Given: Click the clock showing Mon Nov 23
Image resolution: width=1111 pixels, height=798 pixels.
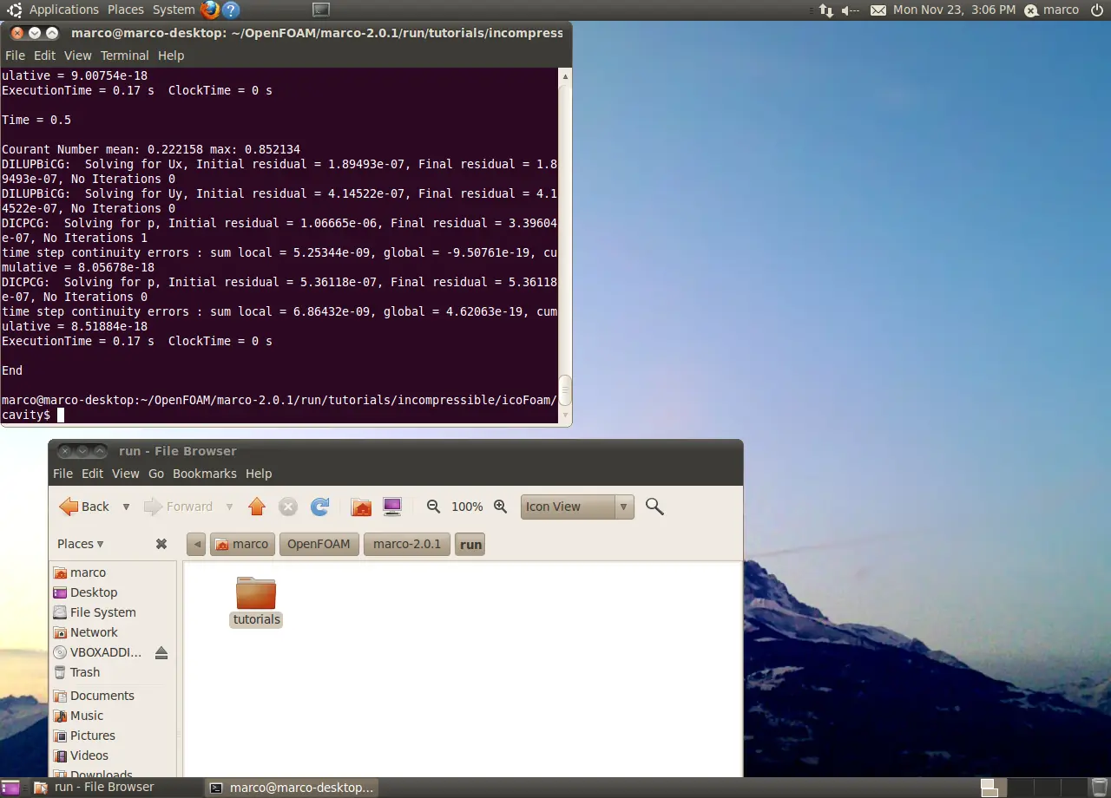Looking at the screenshot, I should point(954,10).
